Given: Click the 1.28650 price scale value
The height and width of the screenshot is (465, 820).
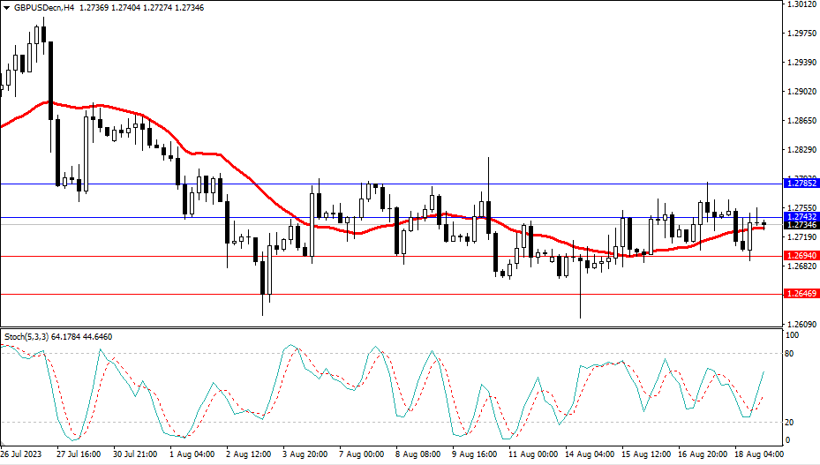Looking at the screenshot, I should click(x=800, y=121).
